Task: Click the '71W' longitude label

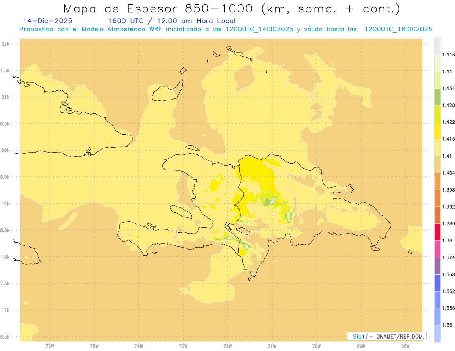Action: [x=272, y=346]
